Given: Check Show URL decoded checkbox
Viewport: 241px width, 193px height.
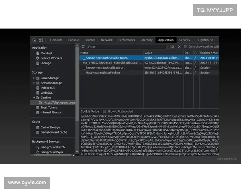Looking at the screenshot, I should point(104,111).
